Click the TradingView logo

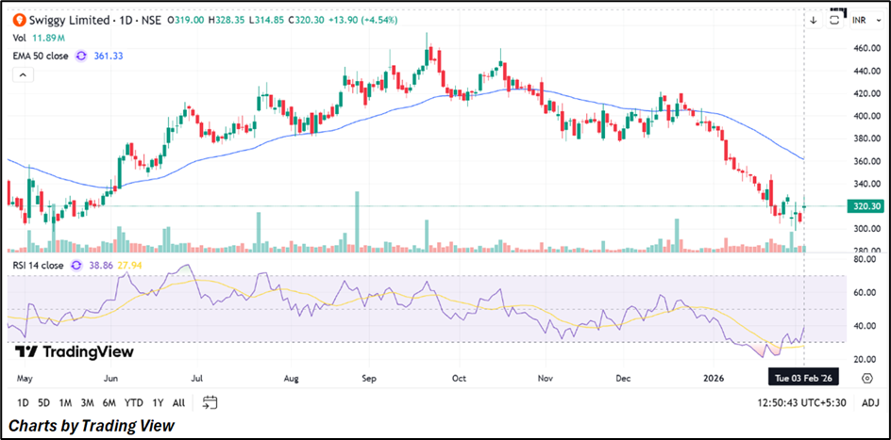point(74,351)
